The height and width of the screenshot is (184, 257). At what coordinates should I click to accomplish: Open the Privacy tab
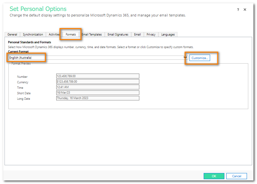pos(151,35)
